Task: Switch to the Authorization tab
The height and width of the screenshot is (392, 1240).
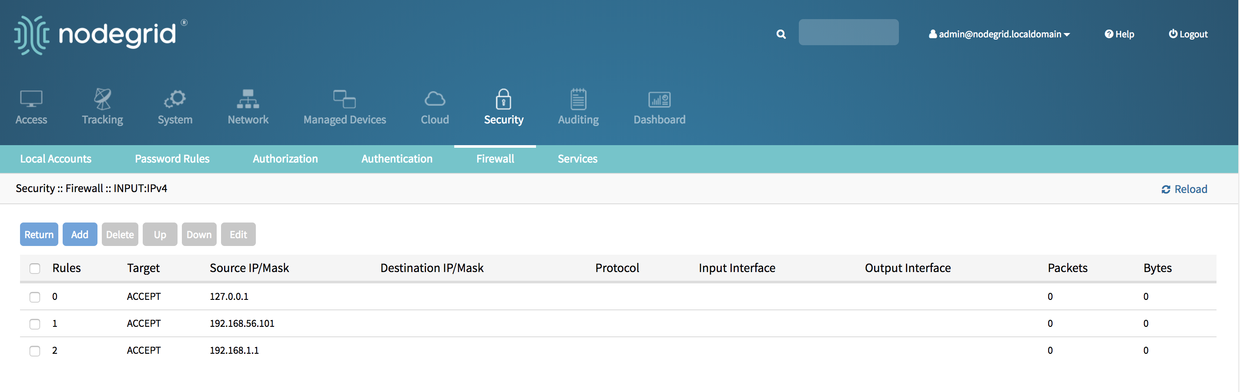Action: coord(285,159)
